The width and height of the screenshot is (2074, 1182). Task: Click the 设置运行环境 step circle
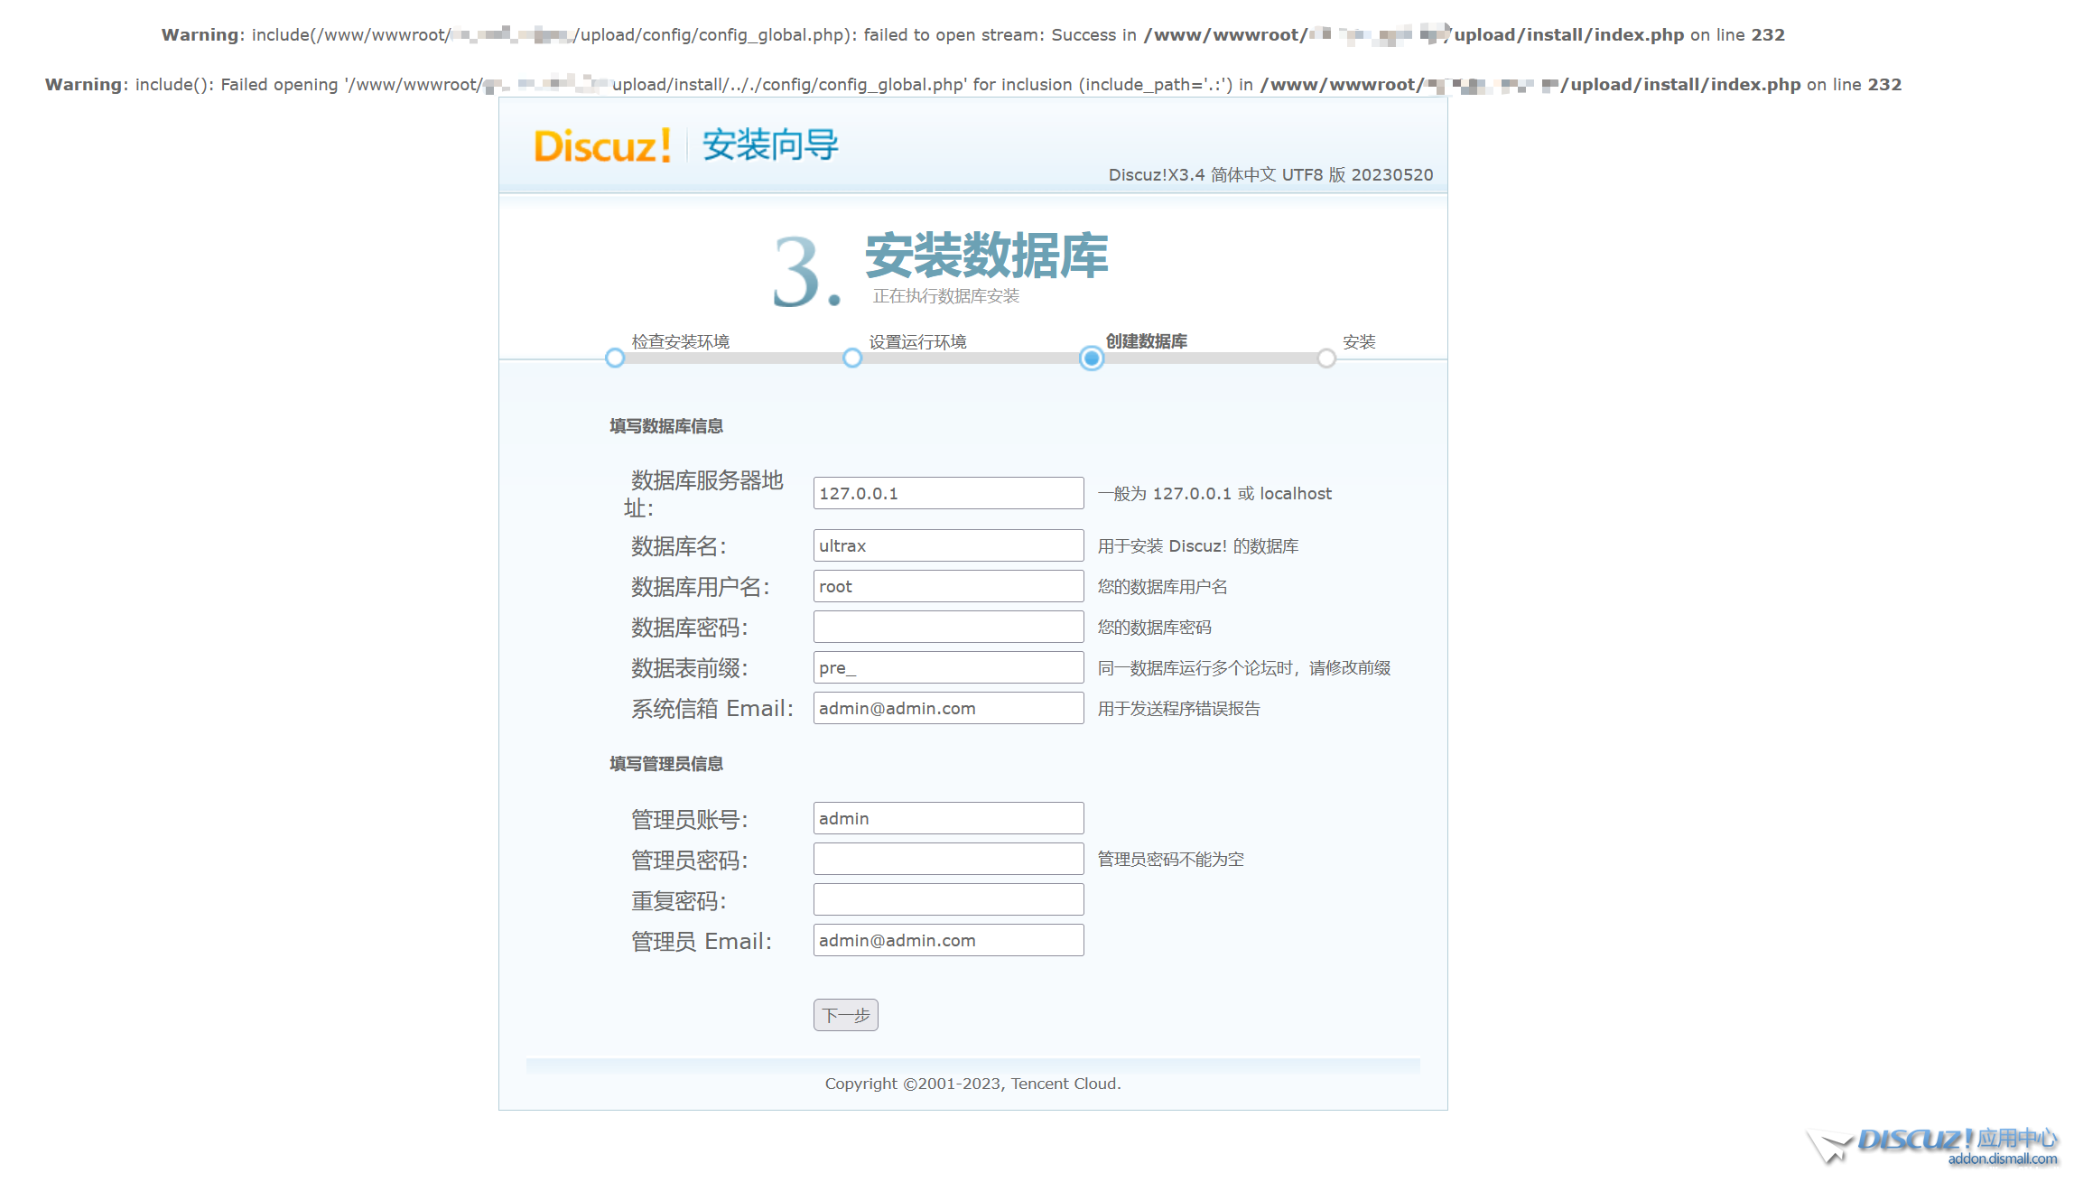tap(852, 358)
